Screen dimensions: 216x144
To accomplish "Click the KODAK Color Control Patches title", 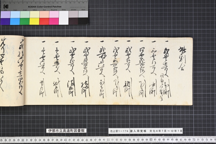I will [45, 6].
